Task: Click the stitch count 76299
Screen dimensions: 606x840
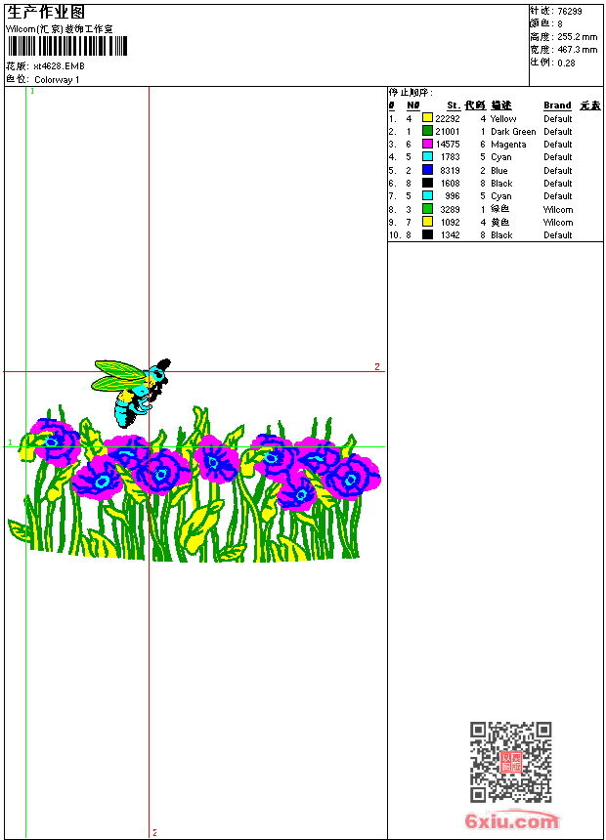Action: click(x=570, y=12)
